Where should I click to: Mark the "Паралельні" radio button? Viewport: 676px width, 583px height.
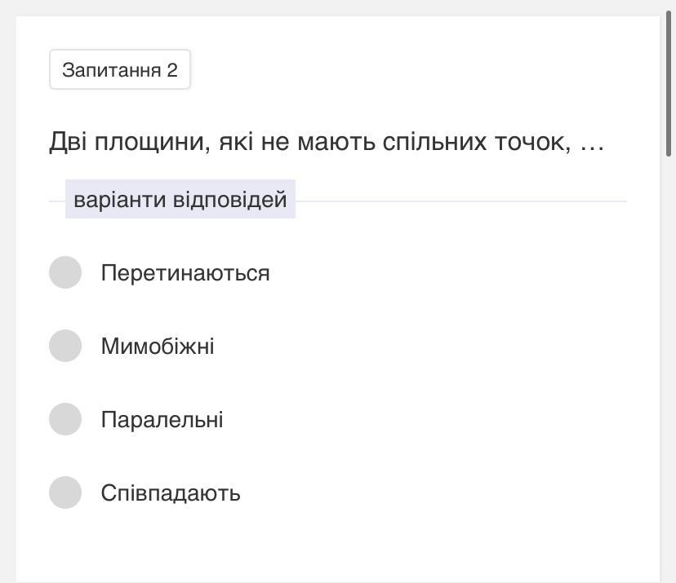coord(65,419)
